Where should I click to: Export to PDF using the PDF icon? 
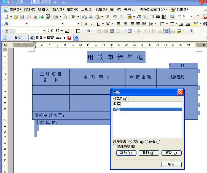[48, 17]
